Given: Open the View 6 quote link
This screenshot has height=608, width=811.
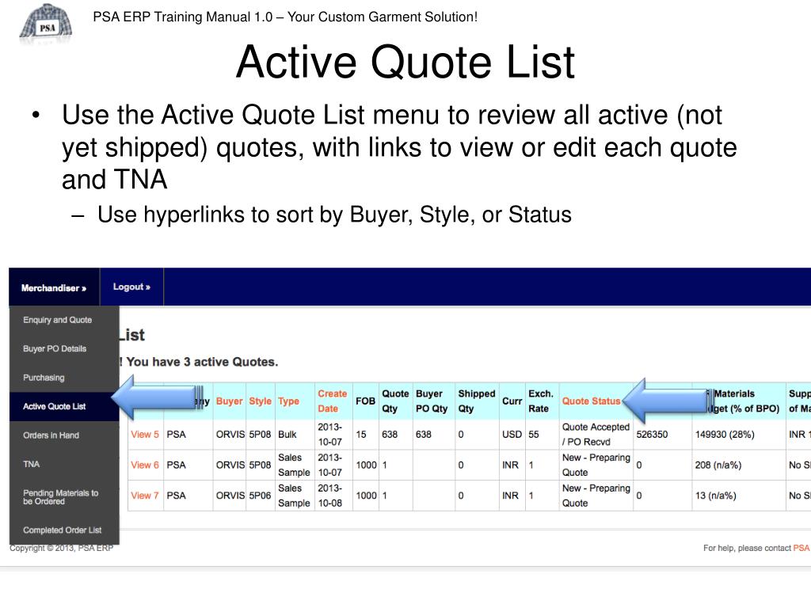Looking at the screenshot, I should pyautogui.click(x=145, y=465).
